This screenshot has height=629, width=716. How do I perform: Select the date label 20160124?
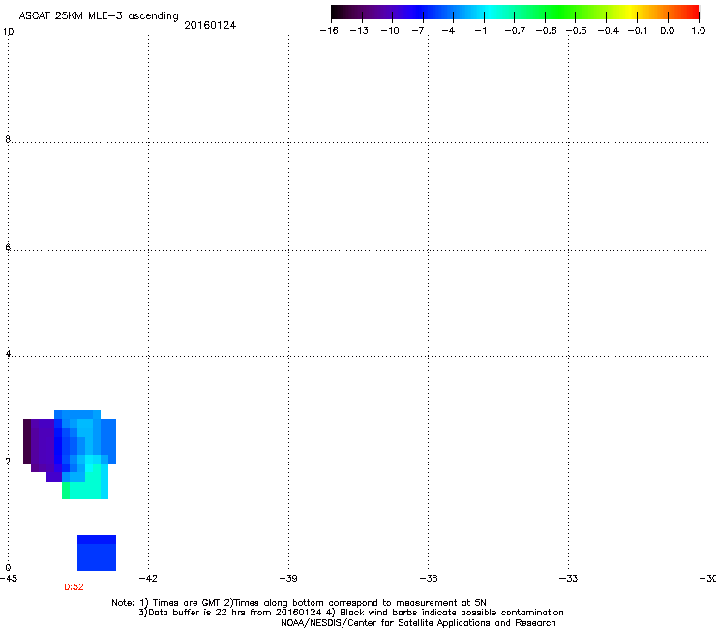(x=210, y=25)
